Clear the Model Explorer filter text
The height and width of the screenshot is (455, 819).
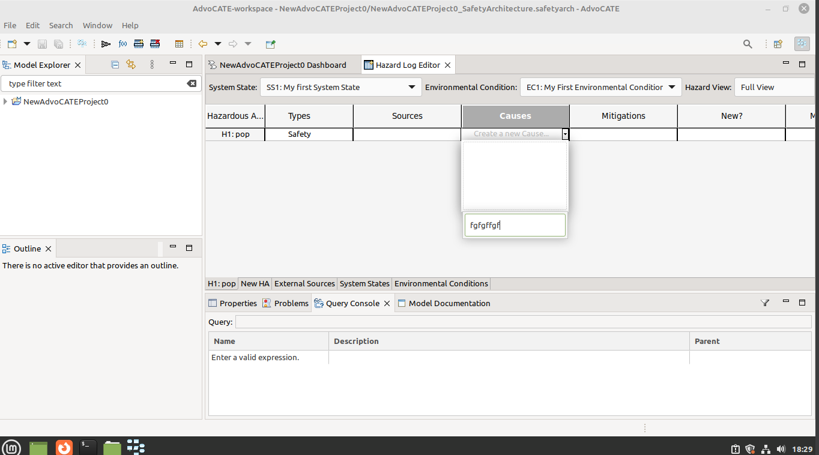click(x=192, y=83)
